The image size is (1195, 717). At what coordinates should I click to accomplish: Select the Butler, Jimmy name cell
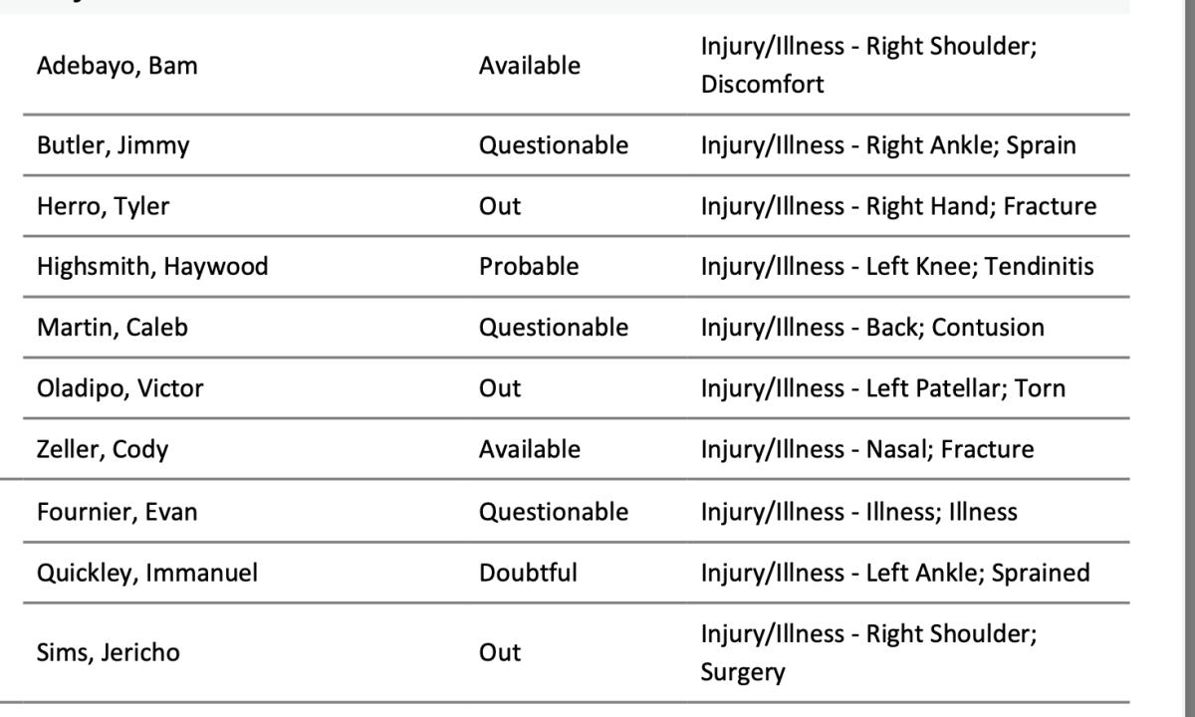113,145
